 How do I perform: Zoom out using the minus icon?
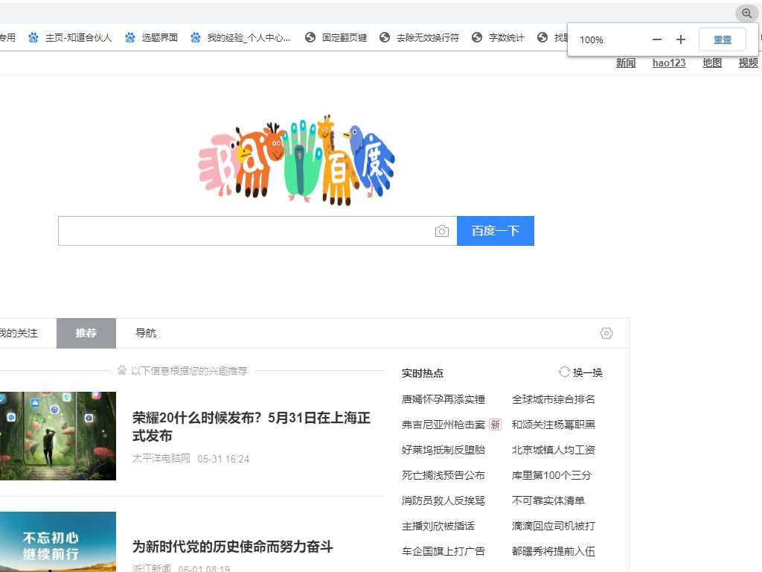(x=656, y=39)
